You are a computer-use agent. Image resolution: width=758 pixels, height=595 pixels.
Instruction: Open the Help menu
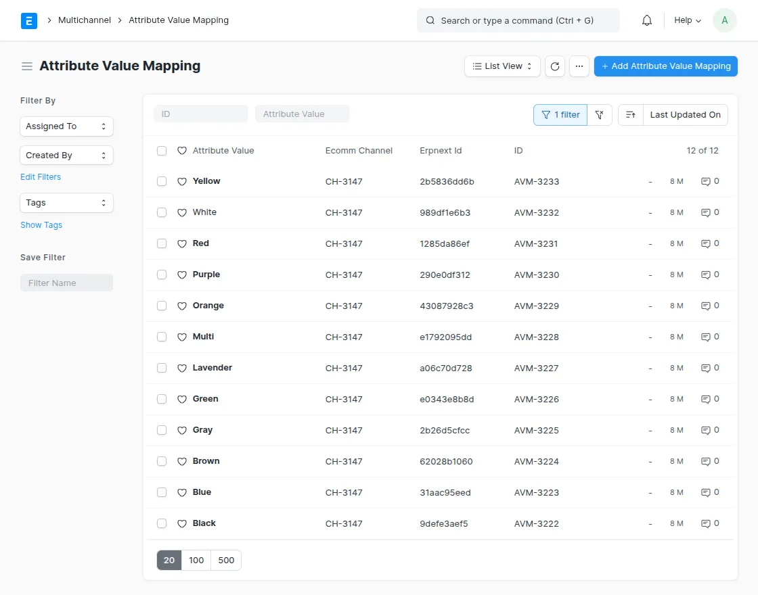pos(686,20)
